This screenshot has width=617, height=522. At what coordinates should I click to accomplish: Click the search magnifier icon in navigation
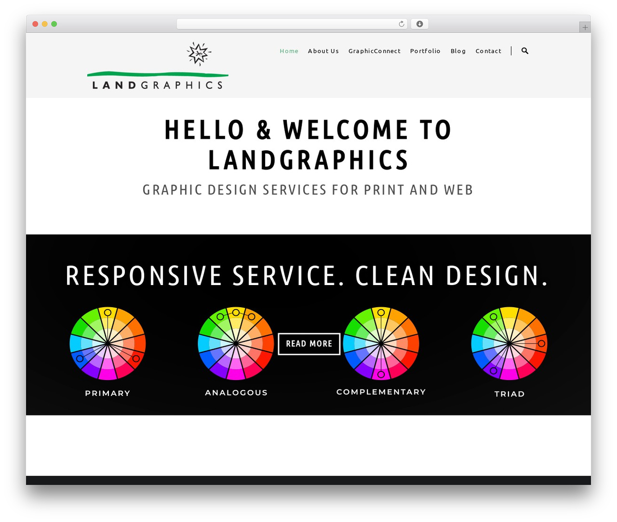(x=525, y=51)
